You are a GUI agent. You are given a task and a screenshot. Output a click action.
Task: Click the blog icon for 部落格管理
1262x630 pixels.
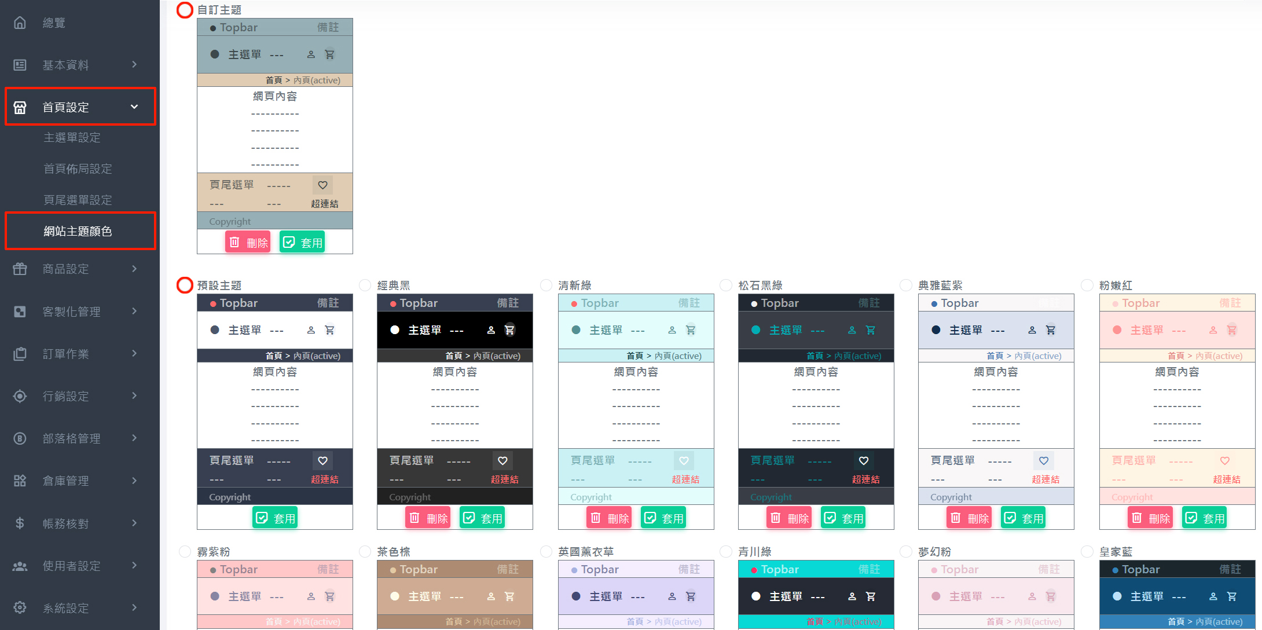20,438
